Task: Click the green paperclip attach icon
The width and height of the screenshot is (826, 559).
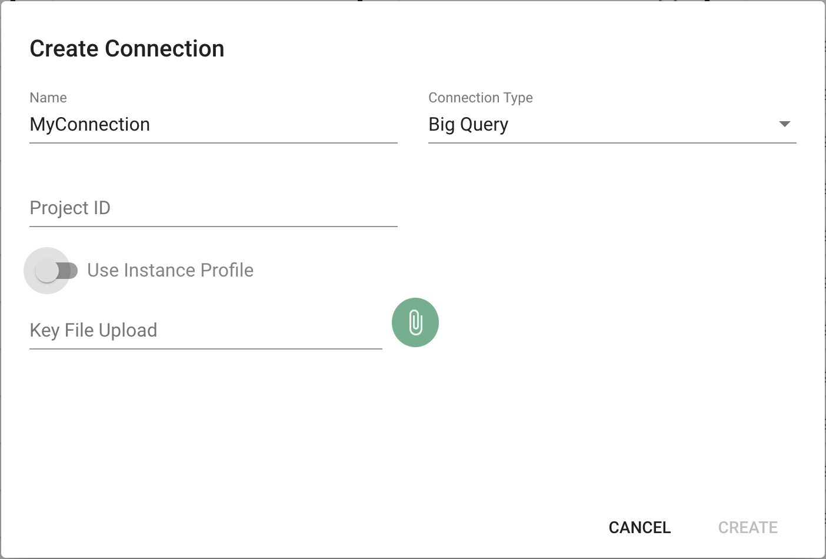Action: pos(415,322)
